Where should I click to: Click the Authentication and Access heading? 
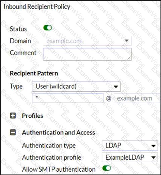point(58,132)
